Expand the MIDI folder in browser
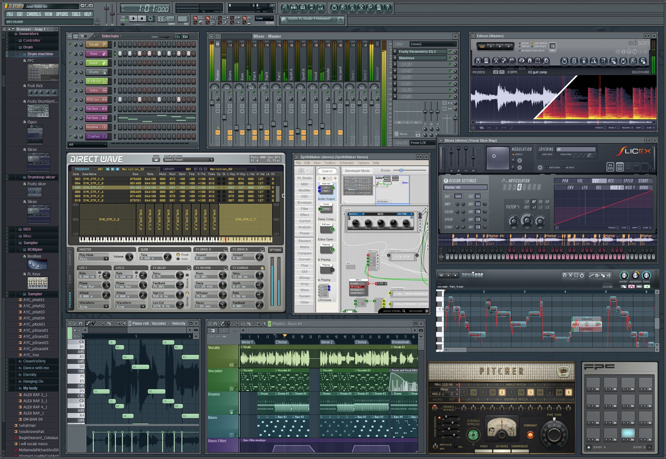Image resolution: width=666 pixels, height=459 pixels. (27, 229)
